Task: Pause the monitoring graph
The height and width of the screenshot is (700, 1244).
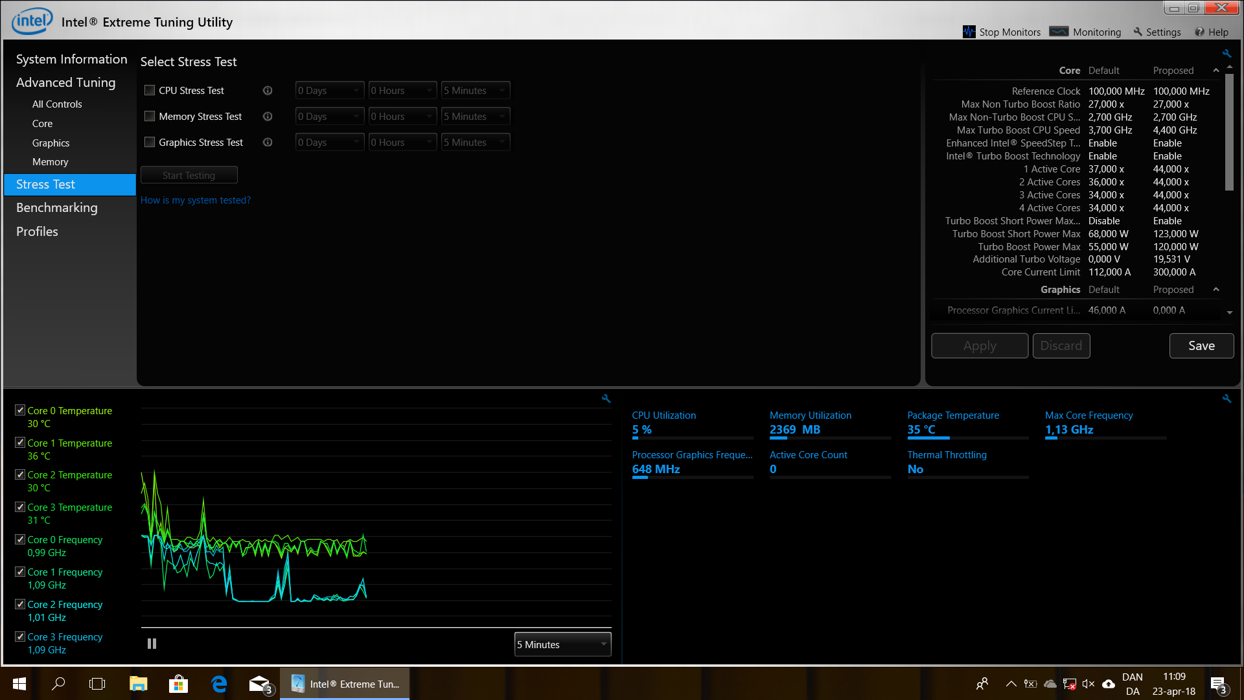Action: (x=152, y=644)
